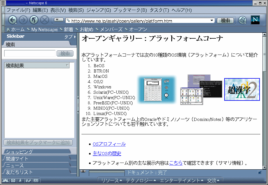The height and width of the screenshot is (185, 268).
Task: Open the Back button history arrow
Action: pos(16,23)
